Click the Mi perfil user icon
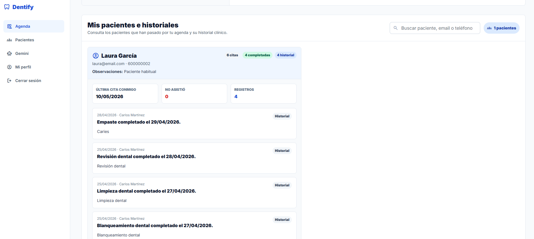Image resolution: width=534 pixels, height=239 pixels. point(9,67)
